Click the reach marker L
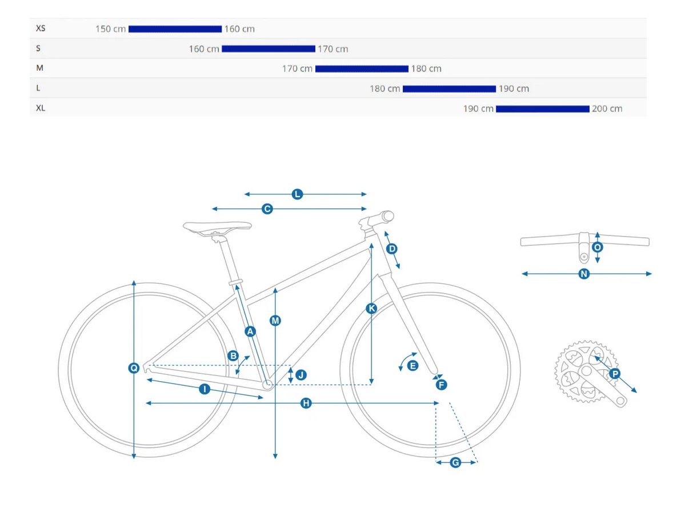This screenshot has width=681, height=524. tap(297, 194)
